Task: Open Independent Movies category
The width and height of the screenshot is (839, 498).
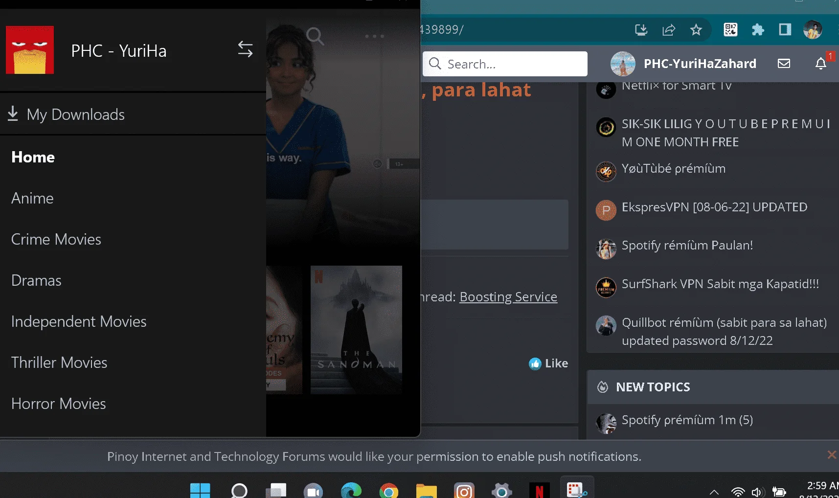Action: click(x=79, y=321)
